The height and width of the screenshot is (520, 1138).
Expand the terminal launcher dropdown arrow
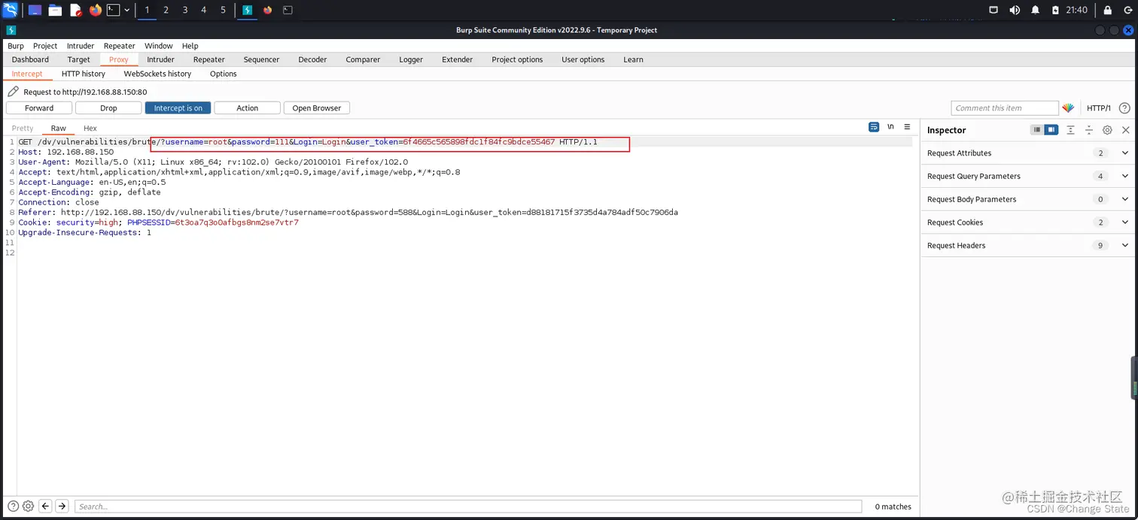pos(126,10)
